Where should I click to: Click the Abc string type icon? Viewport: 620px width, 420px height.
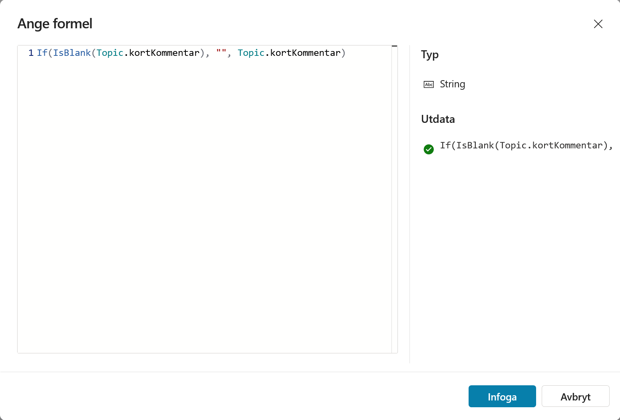pos(429,85)
